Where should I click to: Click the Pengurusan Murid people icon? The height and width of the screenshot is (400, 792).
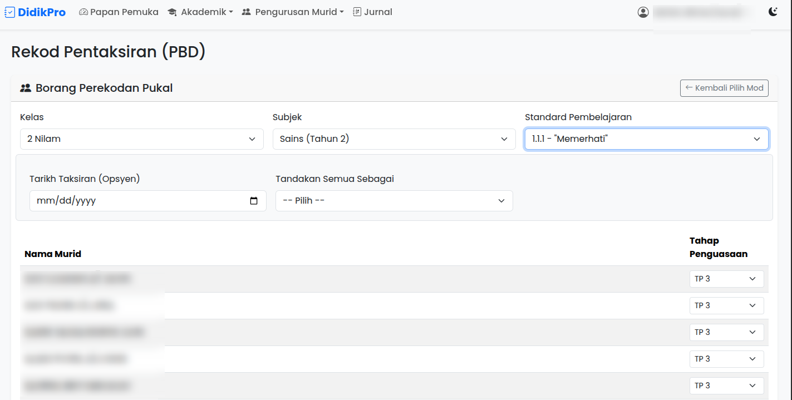click(x=247, y=12)
